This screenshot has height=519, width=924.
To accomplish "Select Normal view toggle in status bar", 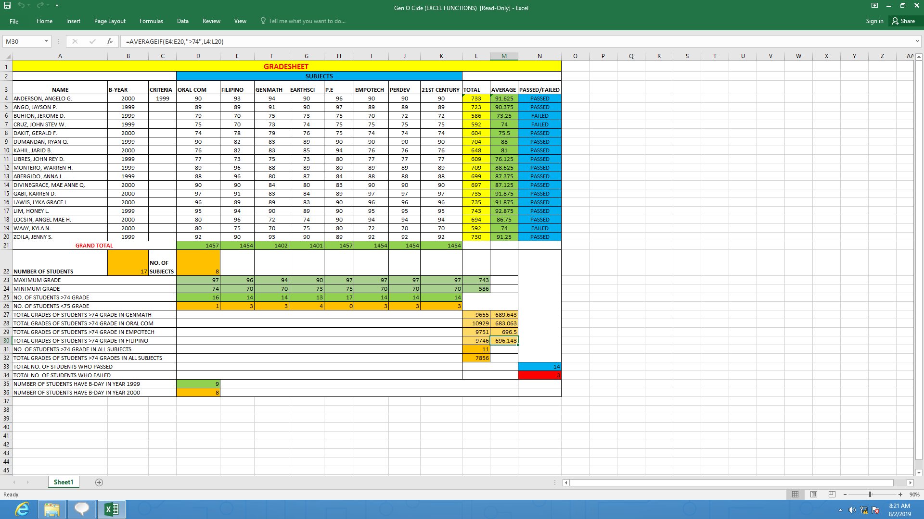I will (795, 494).
